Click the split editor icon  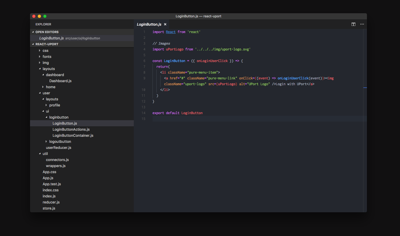coord(353,24)
